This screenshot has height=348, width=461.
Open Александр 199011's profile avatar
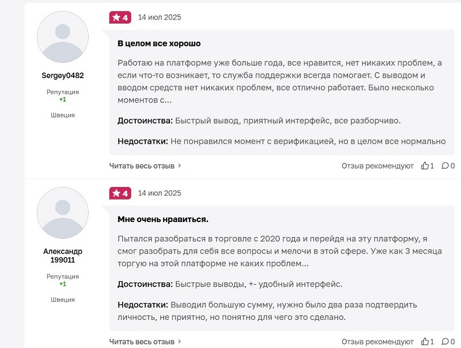[x=62, y=213]
